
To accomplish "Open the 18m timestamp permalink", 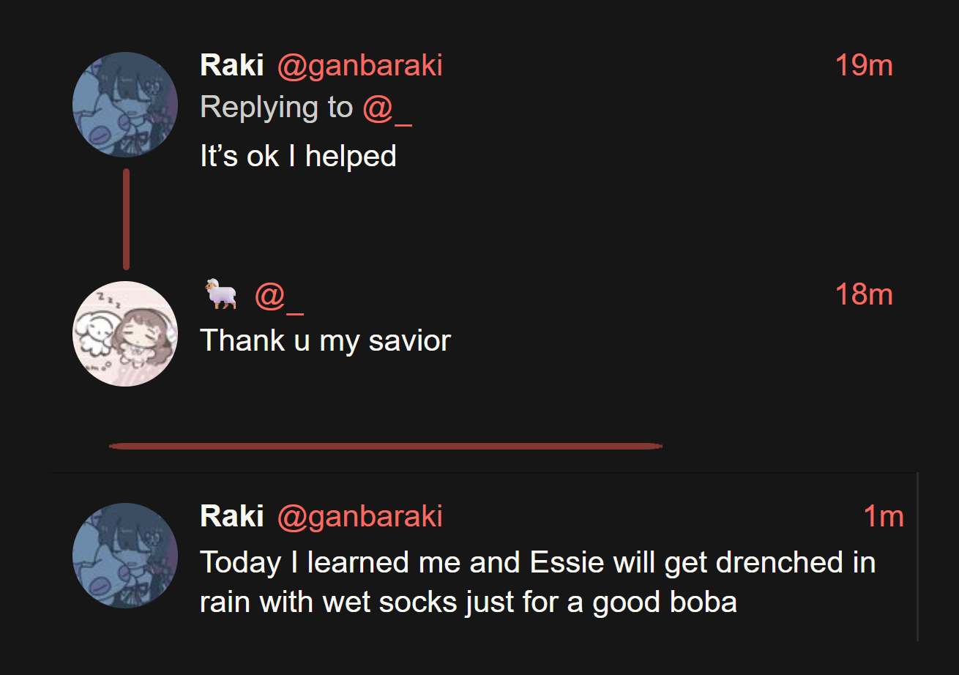I will pyautogui.click(x=864, y=294).
